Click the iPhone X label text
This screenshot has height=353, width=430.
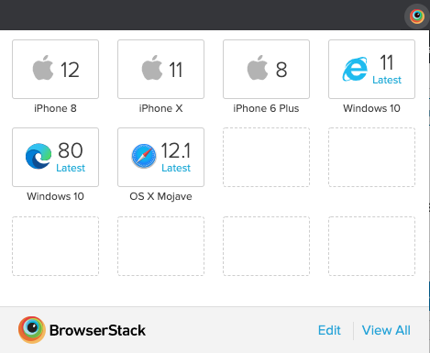click(160, 108)
